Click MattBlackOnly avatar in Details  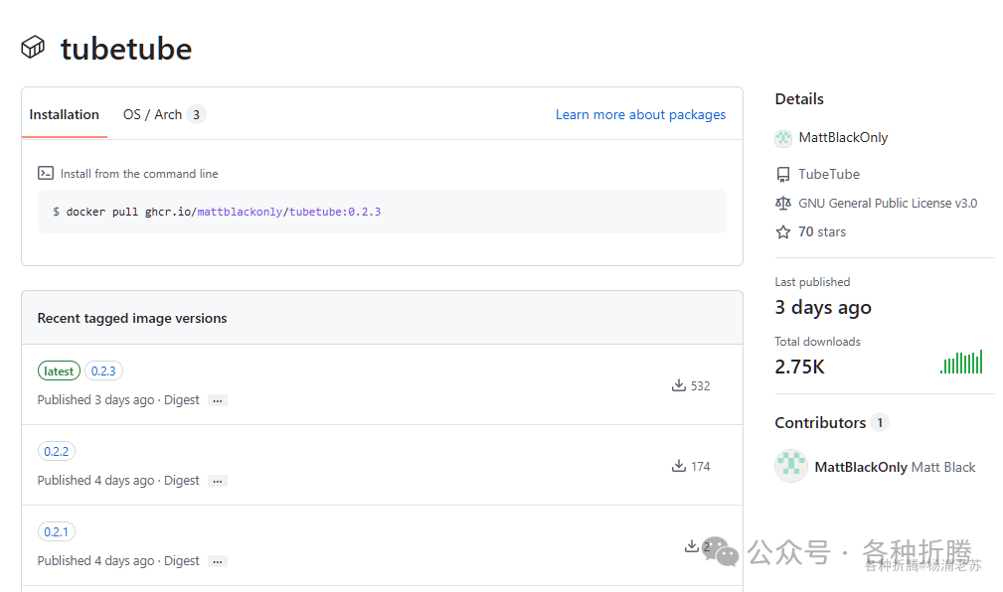783,138
